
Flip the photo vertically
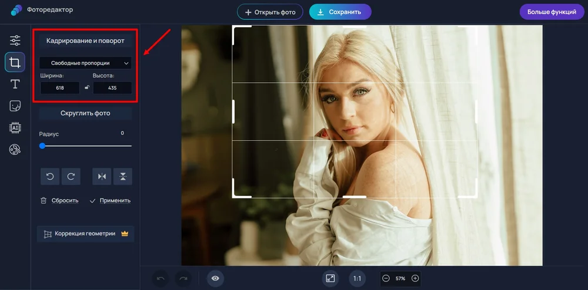(123, 176)
